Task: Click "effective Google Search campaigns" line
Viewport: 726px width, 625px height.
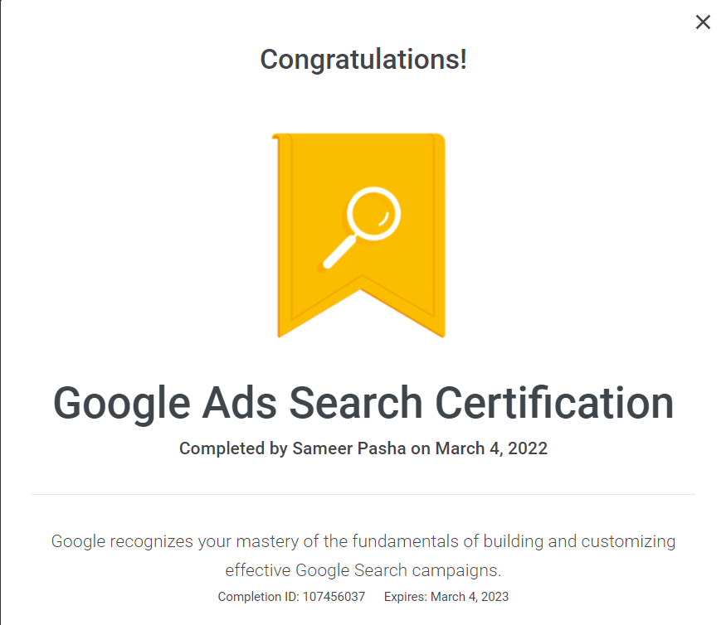Action: 363,570
